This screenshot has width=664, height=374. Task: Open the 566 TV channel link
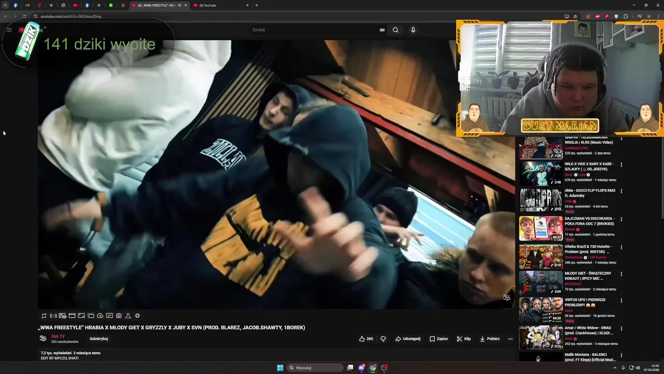pyautogui.click(x=58, y=337)
